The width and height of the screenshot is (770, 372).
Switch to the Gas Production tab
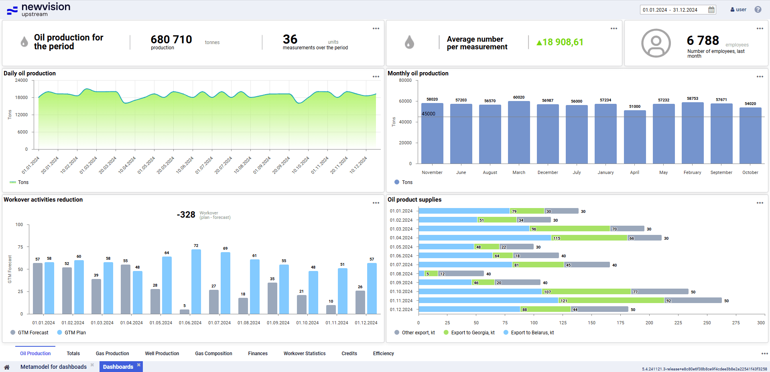[112, 354]
